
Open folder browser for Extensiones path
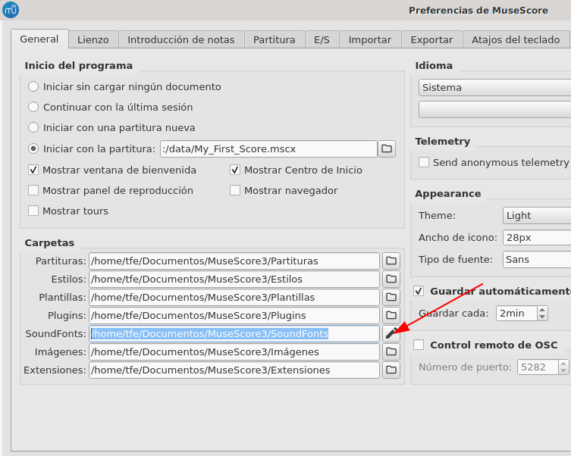pos(391,370)
